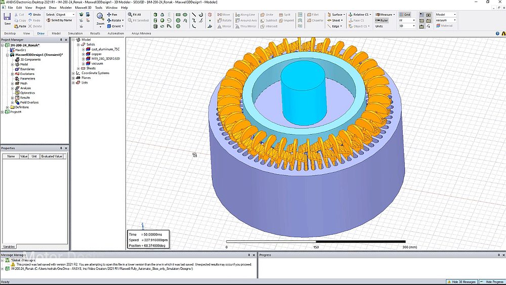506x285 pixels.
Task: Expand the Field Overlays node
Action: (x=12, y=102)
